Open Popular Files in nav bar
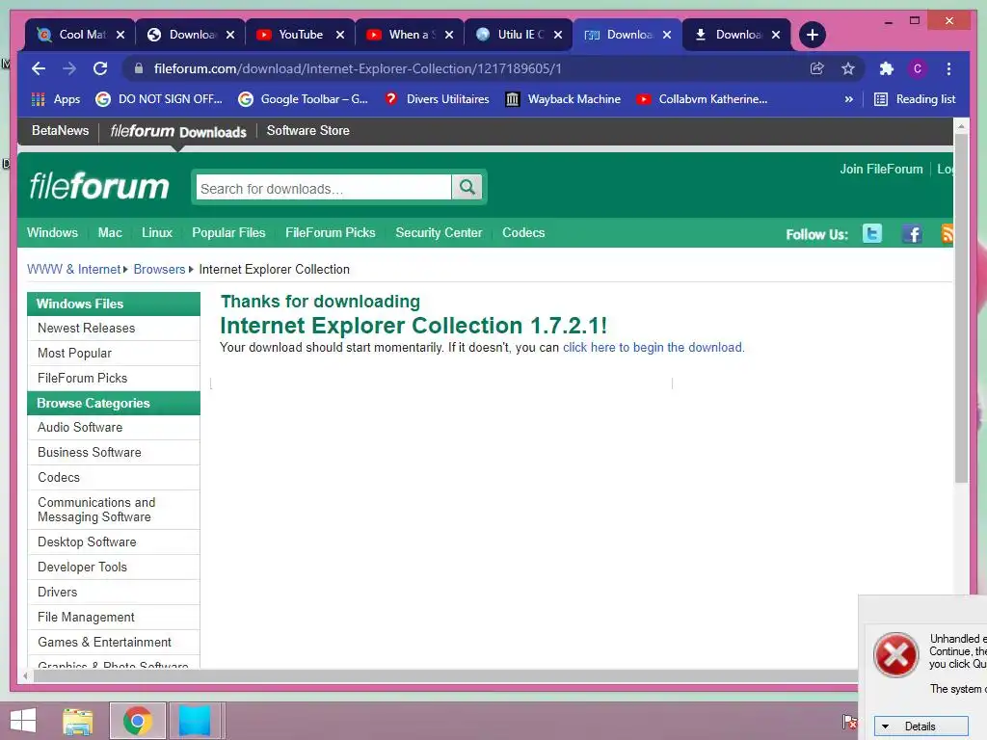The height and width of the screenshot is (740, 987). [x=228, y=232]
